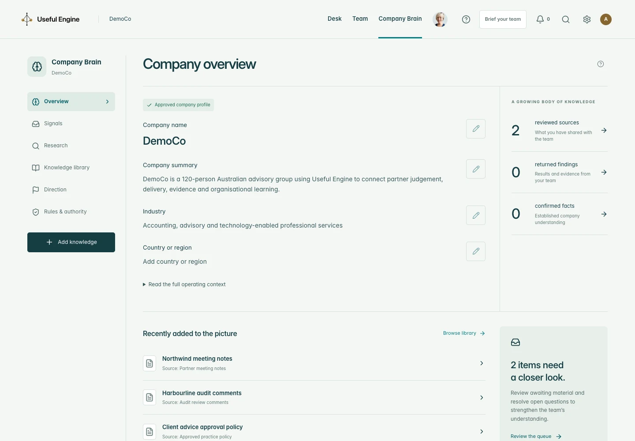Open confirmed facts arrow
The width and height of the screenshot is (635, 441).
pos(604,214)
